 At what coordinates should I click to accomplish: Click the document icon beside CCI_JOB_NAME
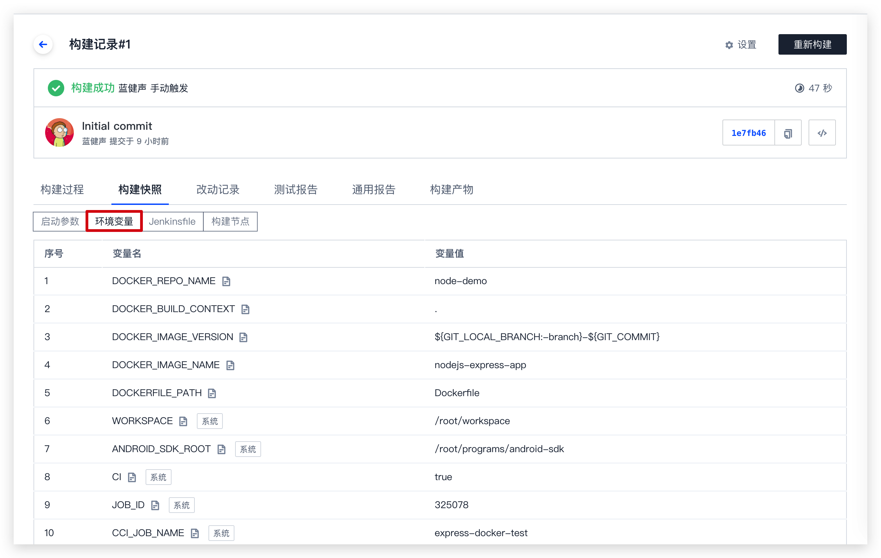(195, 533)
